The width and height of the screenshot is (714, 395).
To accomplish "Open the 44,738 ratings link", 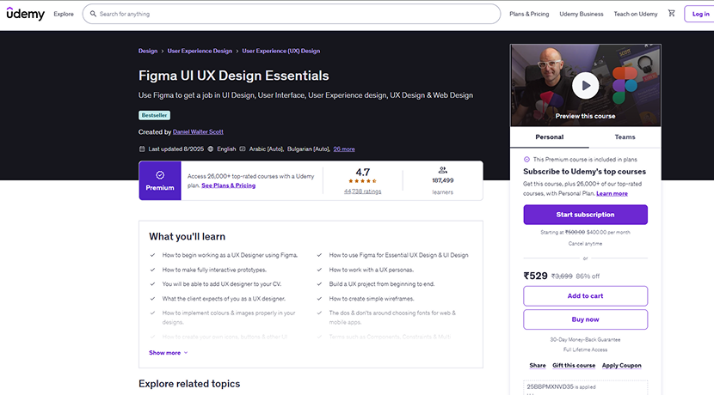I will coord(362,191).
